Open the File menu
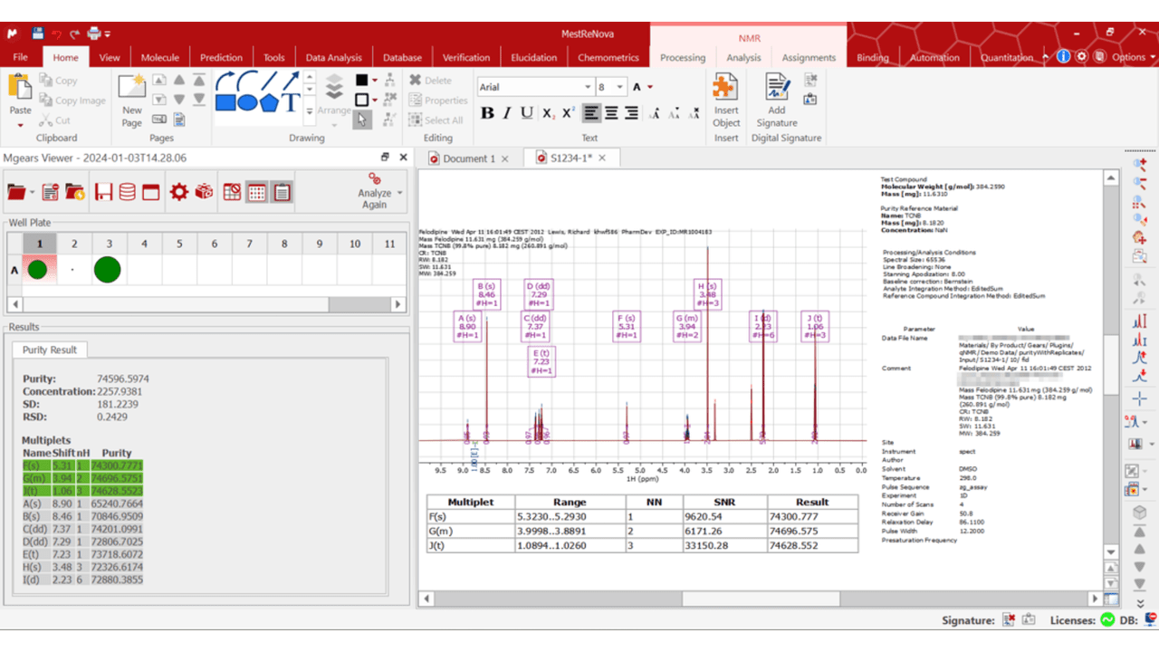Image resolution: width=1159 pixels, height=652 pixels. [20, 57]
